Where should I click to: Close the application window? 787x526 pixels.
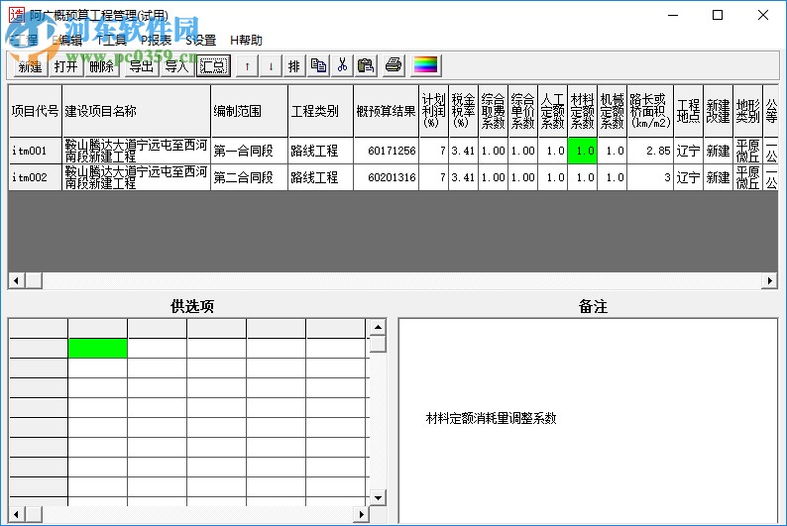[763, 15]
